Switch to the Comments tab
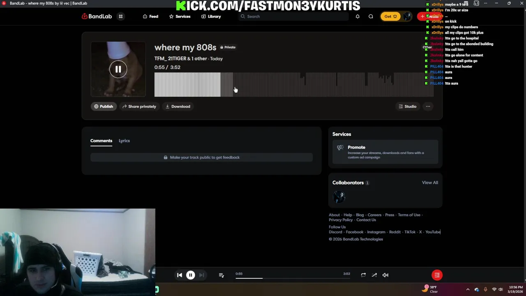This screenshot has width=526, height=296. [101, 141]
